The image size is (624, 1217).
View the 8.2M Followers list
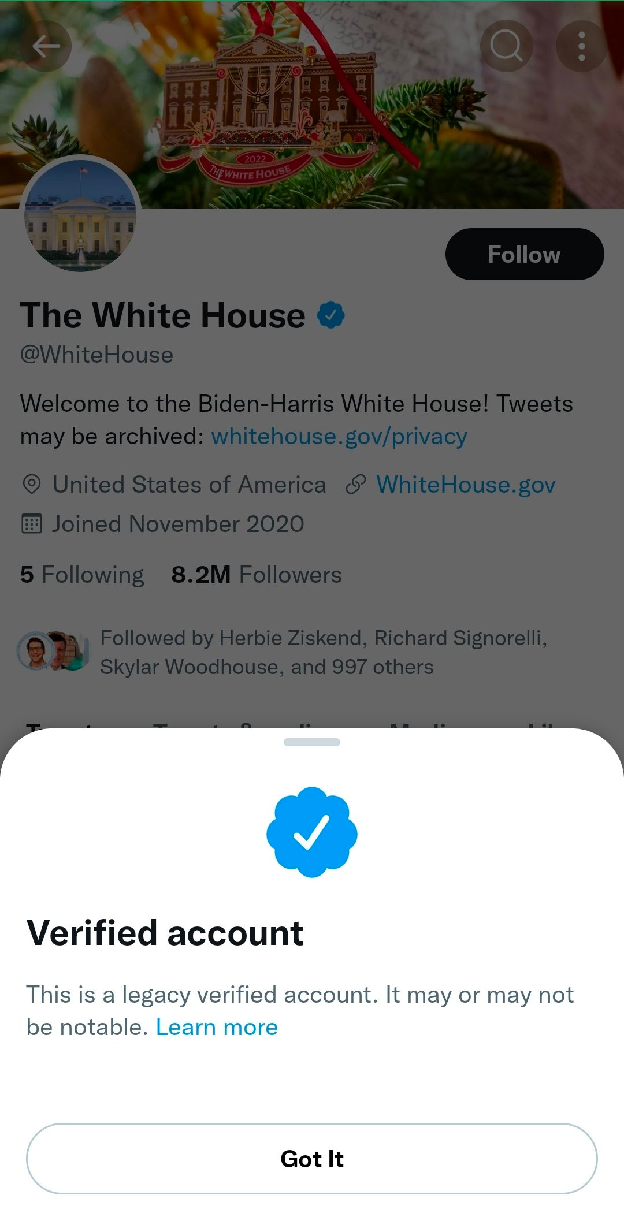click(x=257, y=575)
